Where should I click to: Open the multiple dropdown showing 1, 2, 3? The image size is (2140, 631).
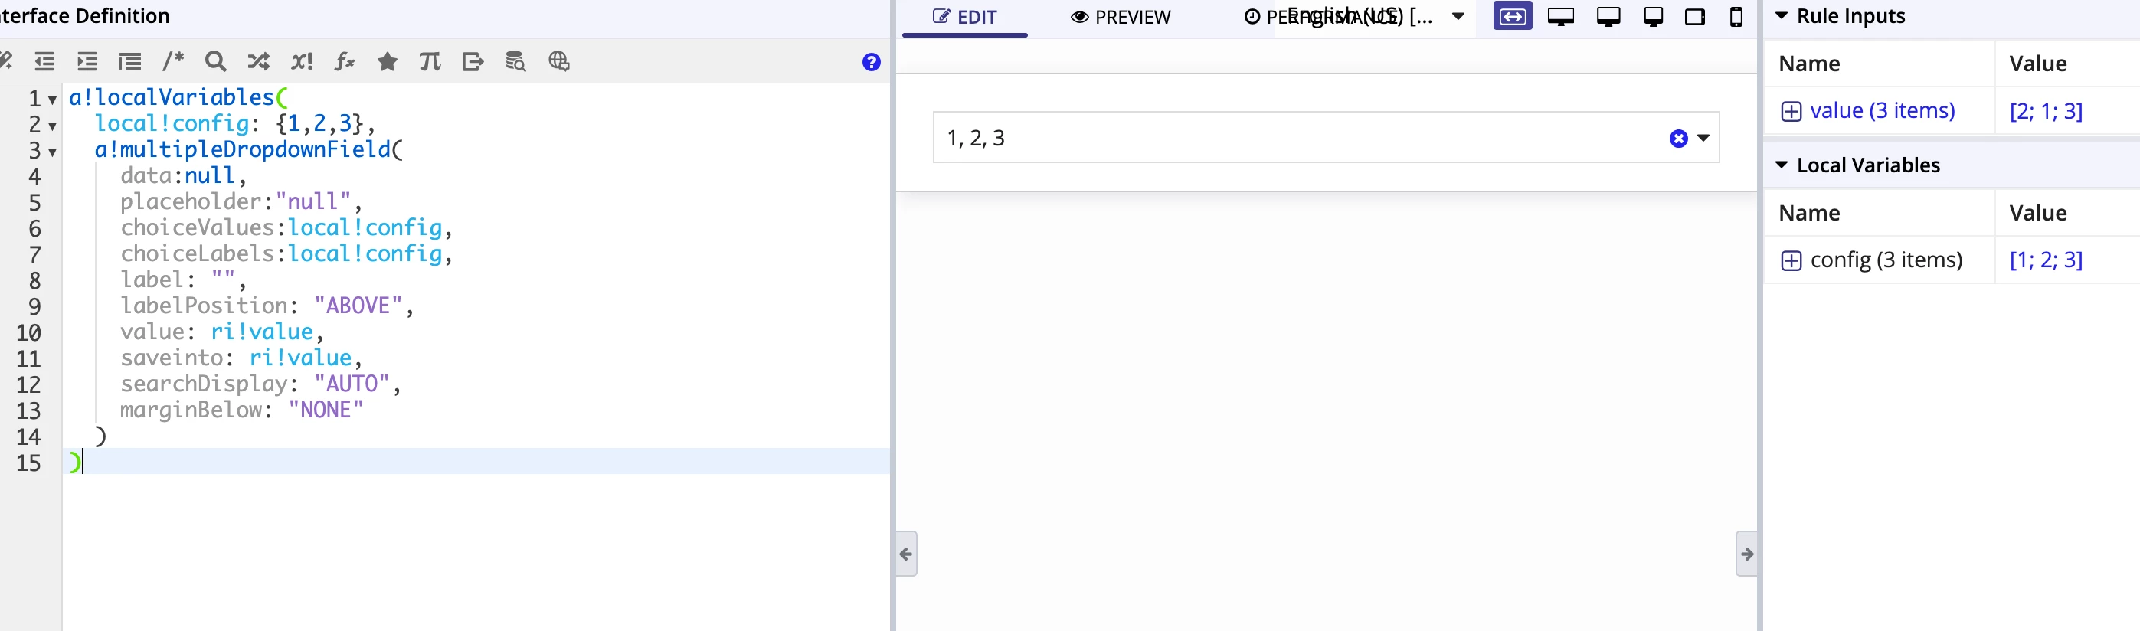click(x=1326, y=138)
